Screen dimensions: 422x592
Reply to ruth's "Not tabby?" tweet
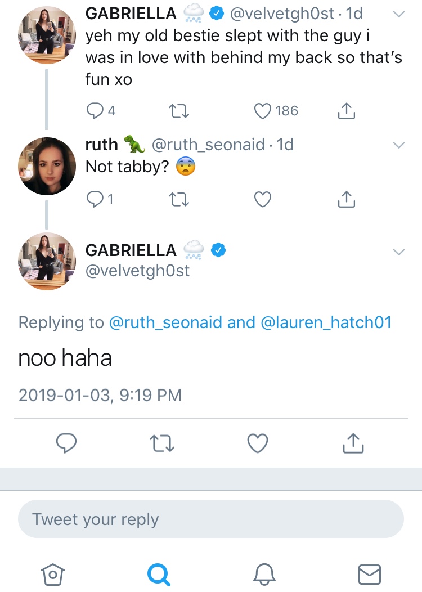(95, 199)
